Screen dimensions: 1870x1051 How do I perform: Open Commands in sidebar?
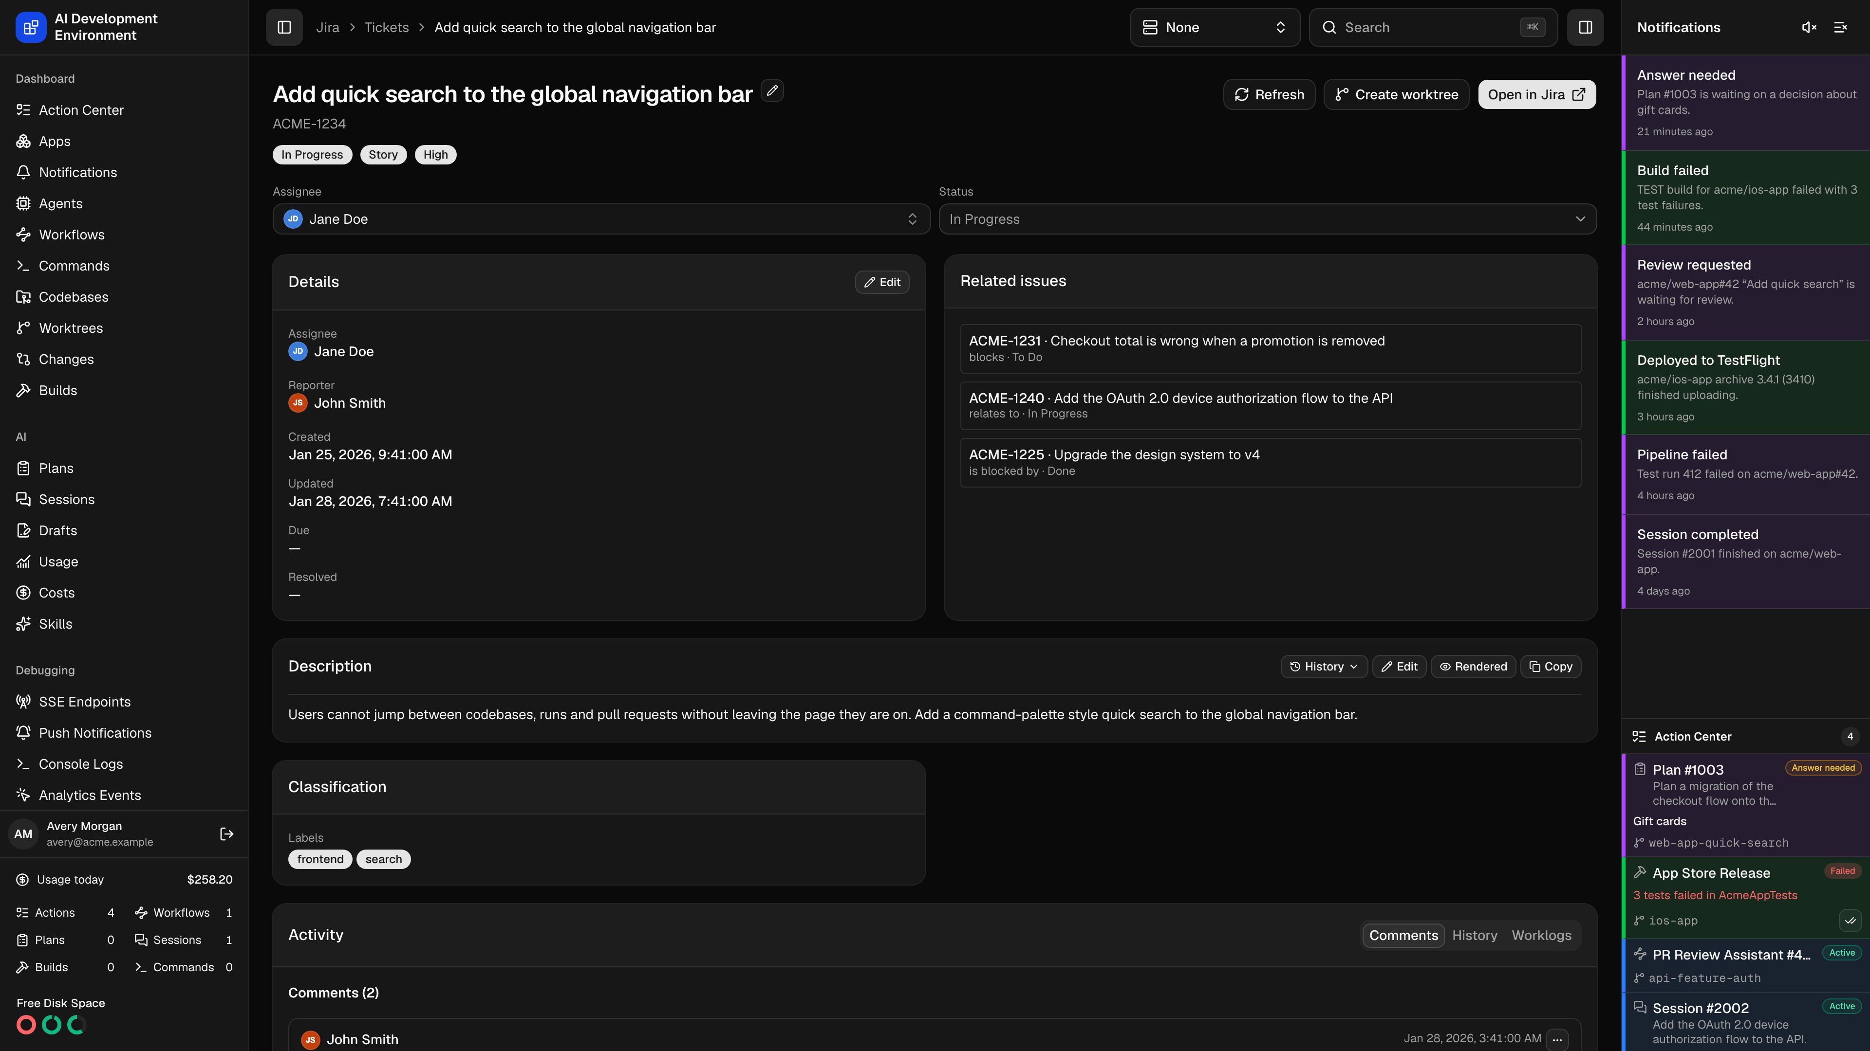click(x=124, y=266)
